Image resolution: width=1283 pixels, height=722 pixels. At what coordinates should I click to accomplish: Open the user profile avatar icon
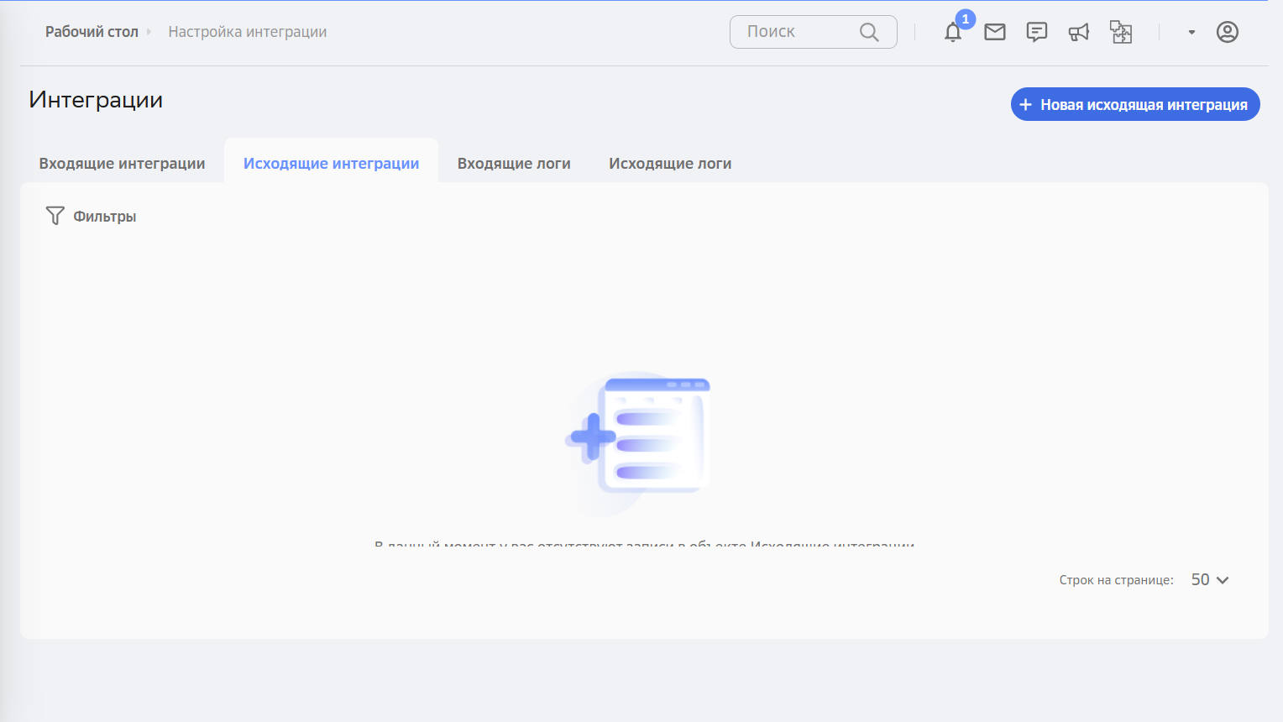coord(1228,32)
